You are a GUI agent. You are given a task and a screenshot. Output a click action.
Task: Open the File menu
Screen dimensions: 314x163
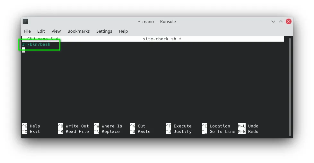tap(27, 31)
